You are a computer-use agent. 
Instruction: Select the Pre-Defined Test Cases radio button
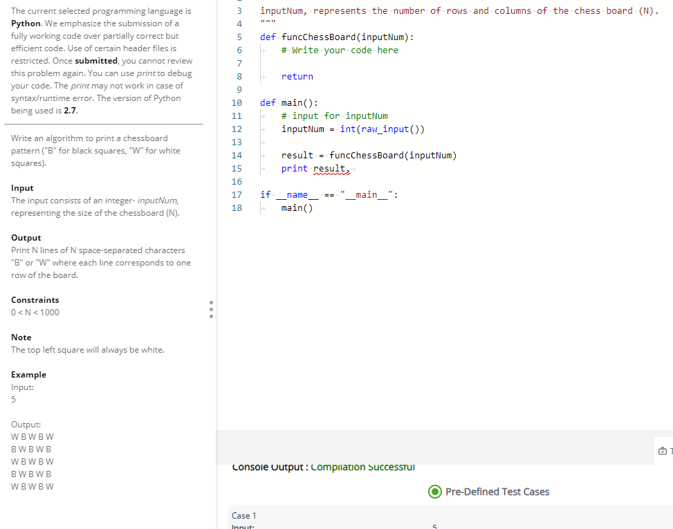click(435, 492)
